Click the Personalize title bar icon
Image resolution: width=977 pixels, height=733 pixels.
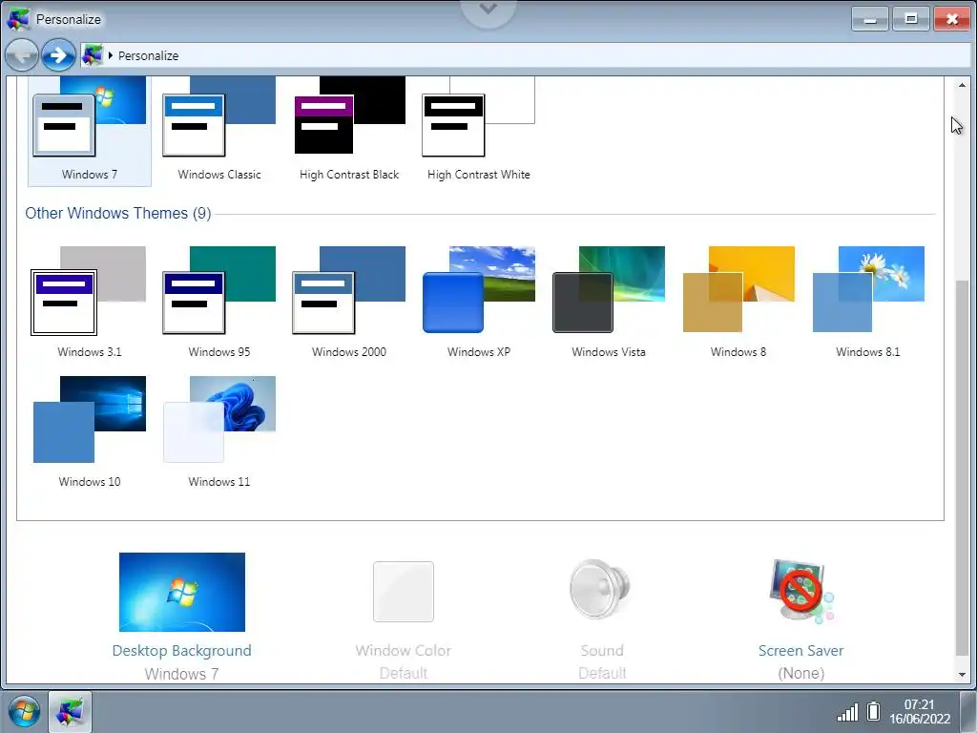(x=18, y=19)
